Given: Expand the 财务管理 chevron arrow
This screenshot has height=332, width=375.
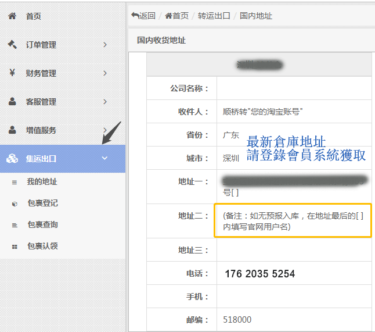Looking at the screenshot, I should click(x=104, y=73).
